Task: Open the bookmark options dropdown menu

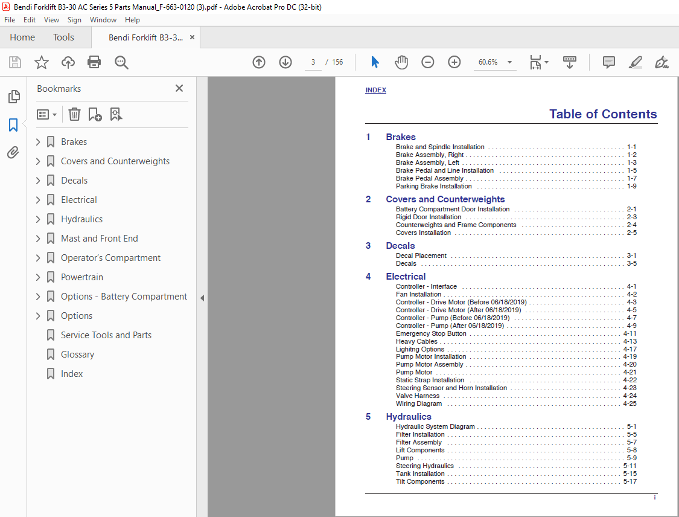Action: tap(47, 114)
